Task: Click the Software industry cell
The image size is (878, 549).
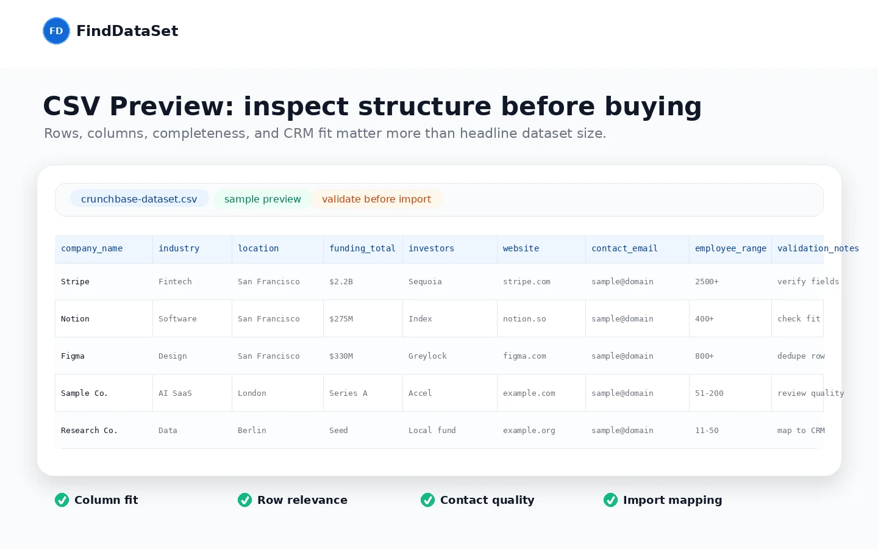Action: pyautogui.click(x=192, y=318)
